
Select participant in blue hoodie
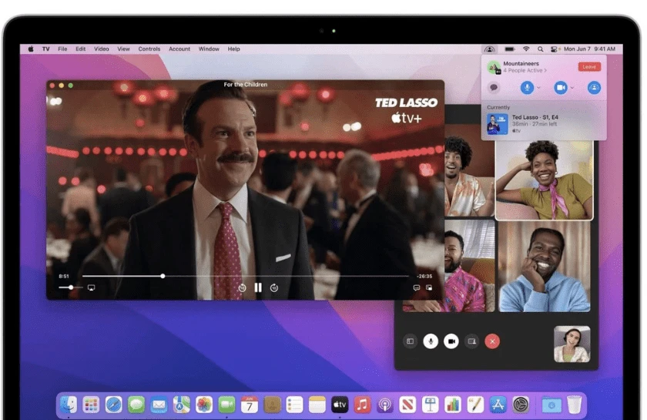click(x=545, y=267)
